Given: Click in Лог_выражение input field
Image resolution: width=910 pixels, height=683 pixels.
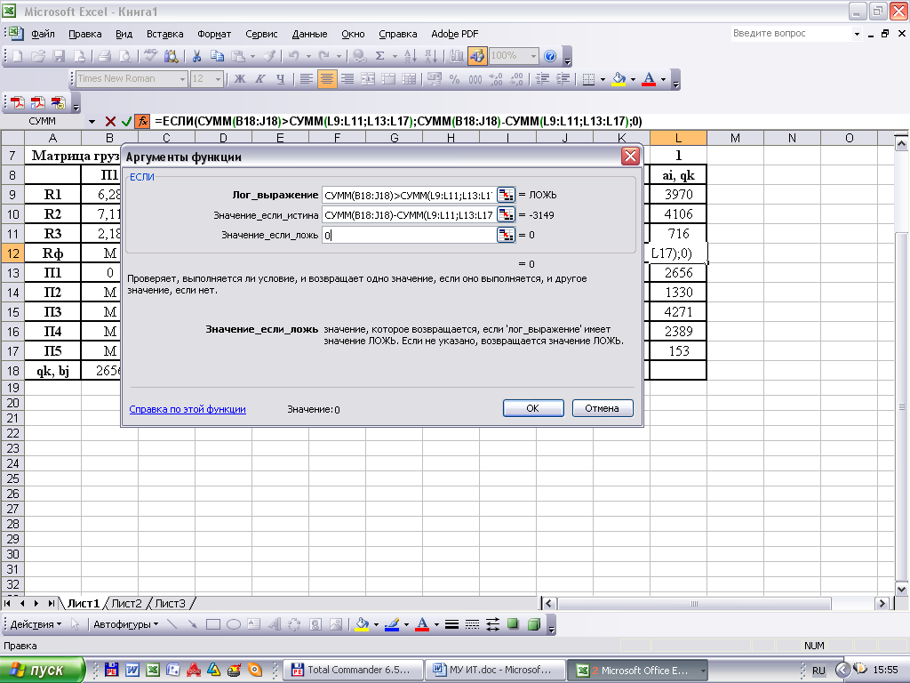Looking at the screenshot, I should (x=409, y=195).
